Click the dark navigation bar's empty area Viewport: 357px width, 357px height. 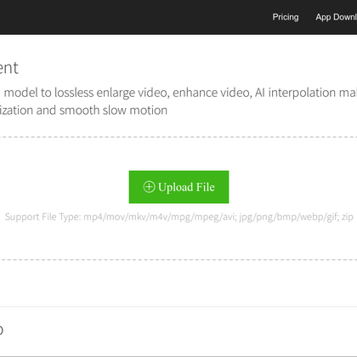click(133, 17)
